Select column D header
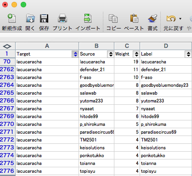The image size is (192, 176). 166,46
